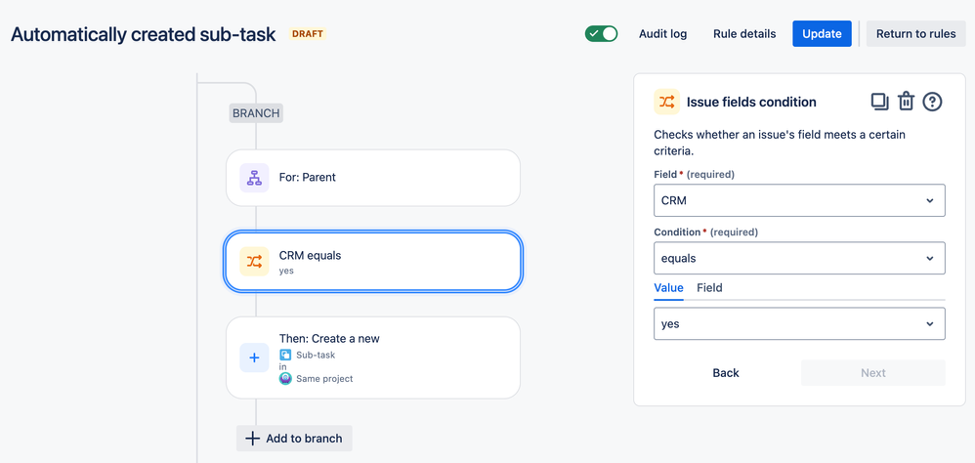Screen dimensions: 975x463
Task: Open Rule details
Action: (x=744, y=33)
